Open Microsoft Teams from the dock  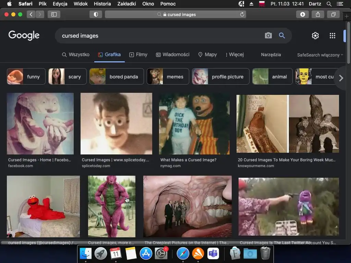[213, 254]
